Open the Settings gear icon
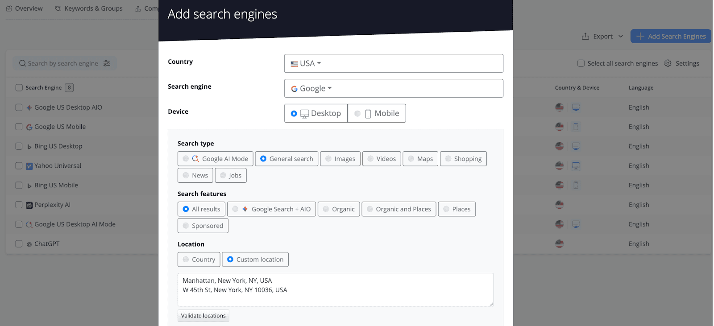The width and height of the screenshot is (714, 326). click(668, 63)
